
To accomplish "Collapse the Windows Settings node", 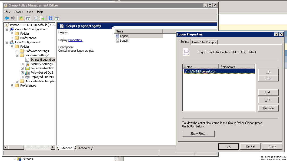I will click(x=18, y=55).
